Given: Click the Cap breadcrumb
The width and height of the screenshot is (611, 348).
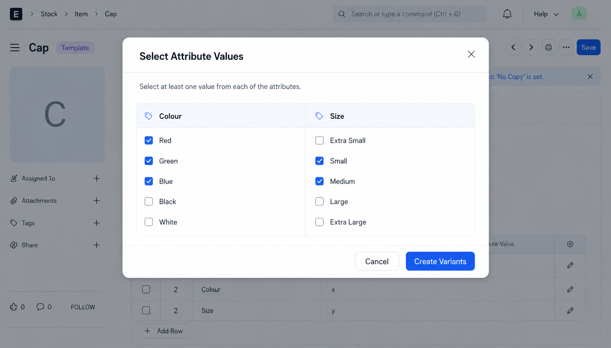Looking at the screenshot, I should [111, 14].
